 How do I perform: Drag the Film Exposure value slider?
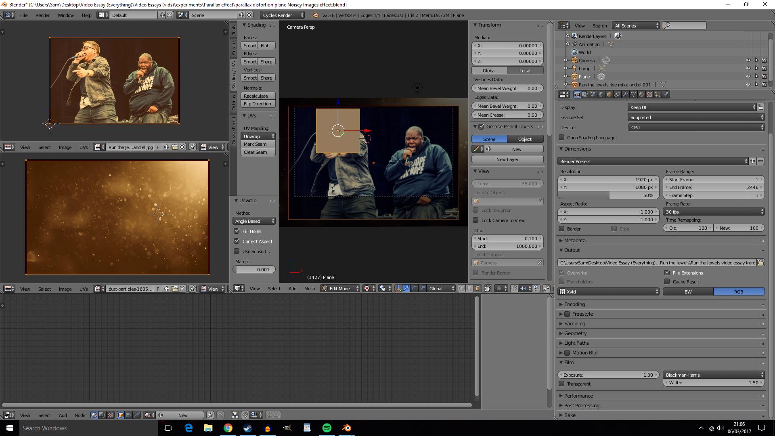point(609,375)
